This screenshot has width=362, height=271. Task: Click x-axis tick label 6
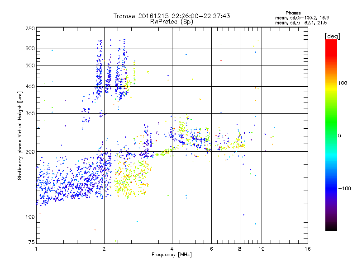click(x=211, y=249)
